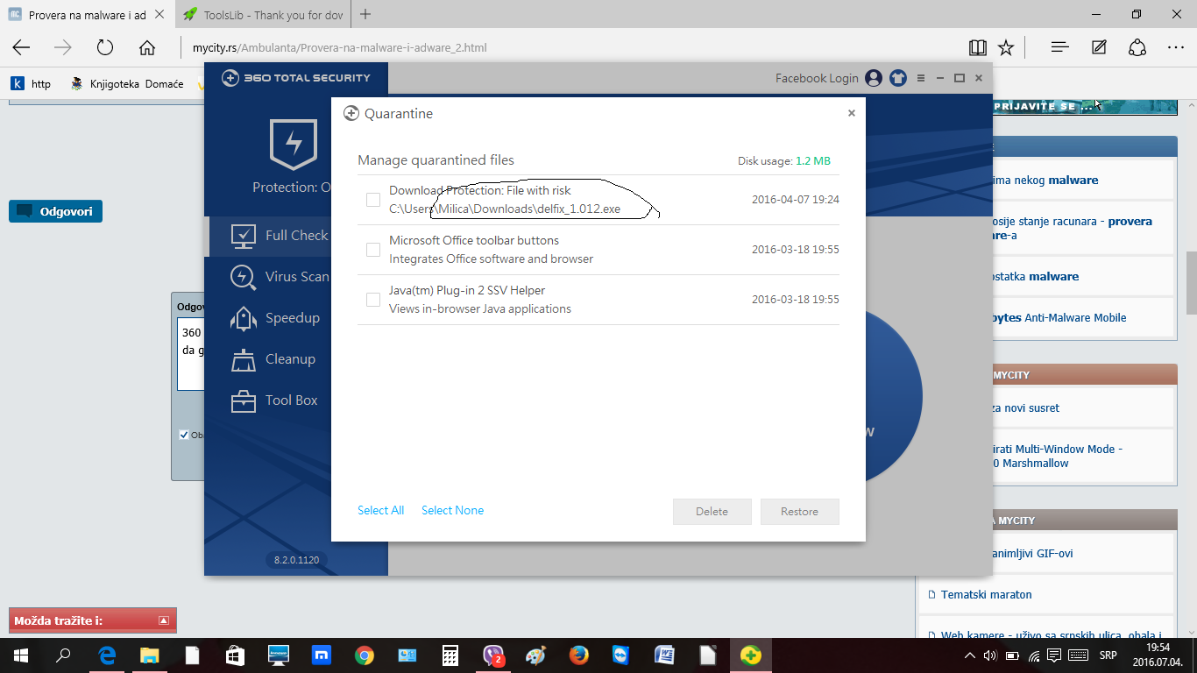The width and height of the screenshot is (1197, 673).
Task: Switch to the ToolsLib tab
Action: [x=262, y=15]
